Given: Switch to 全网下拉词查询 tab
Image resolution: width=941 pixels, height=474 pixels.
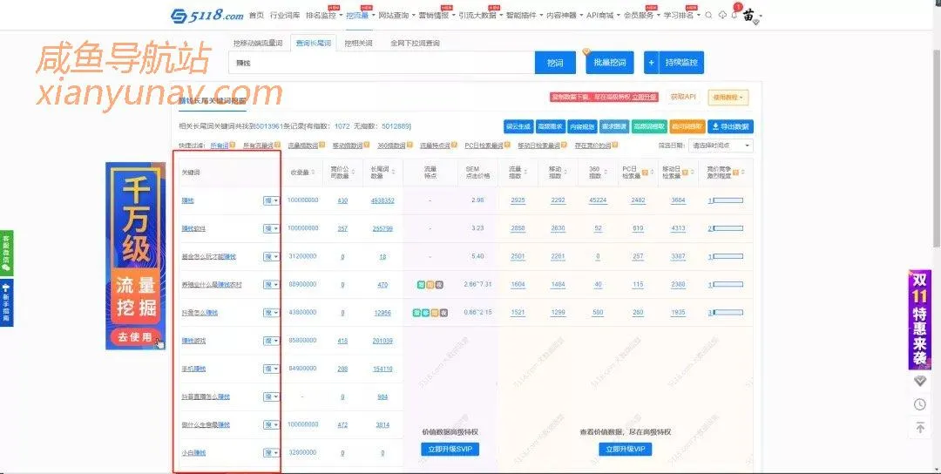Looking at the screenshot, I should [x=415, y=44].
